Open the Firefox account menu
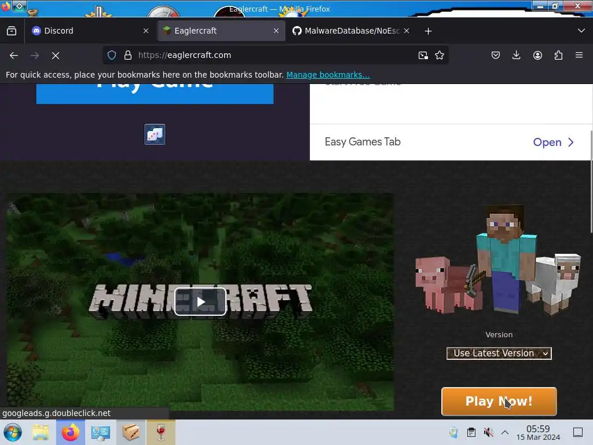 [x=537, y=56]
